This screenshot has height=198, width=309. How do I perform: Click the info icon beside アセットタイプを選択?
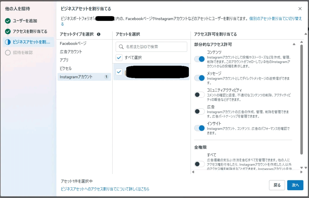click(99, 34)
